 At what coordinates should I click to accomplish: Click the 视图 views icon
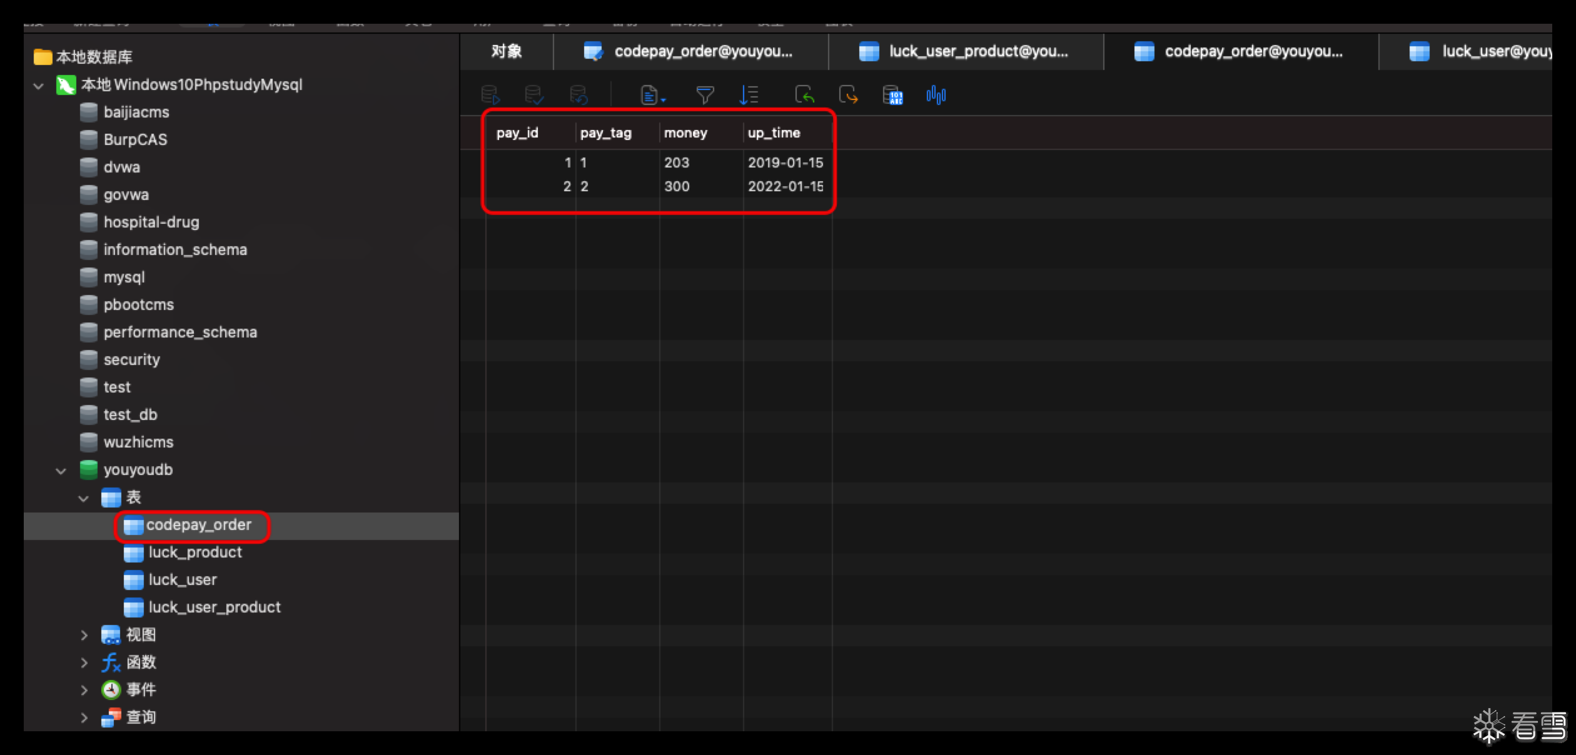pyautogui.click(x=111, y=635)
